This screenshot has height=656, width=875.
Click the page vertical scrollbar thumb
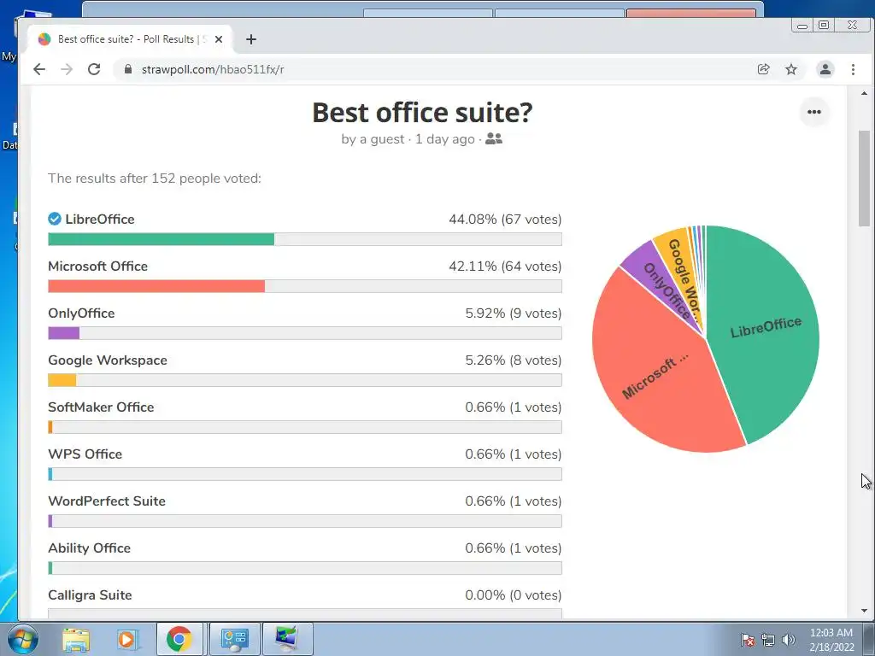point(865,179)
